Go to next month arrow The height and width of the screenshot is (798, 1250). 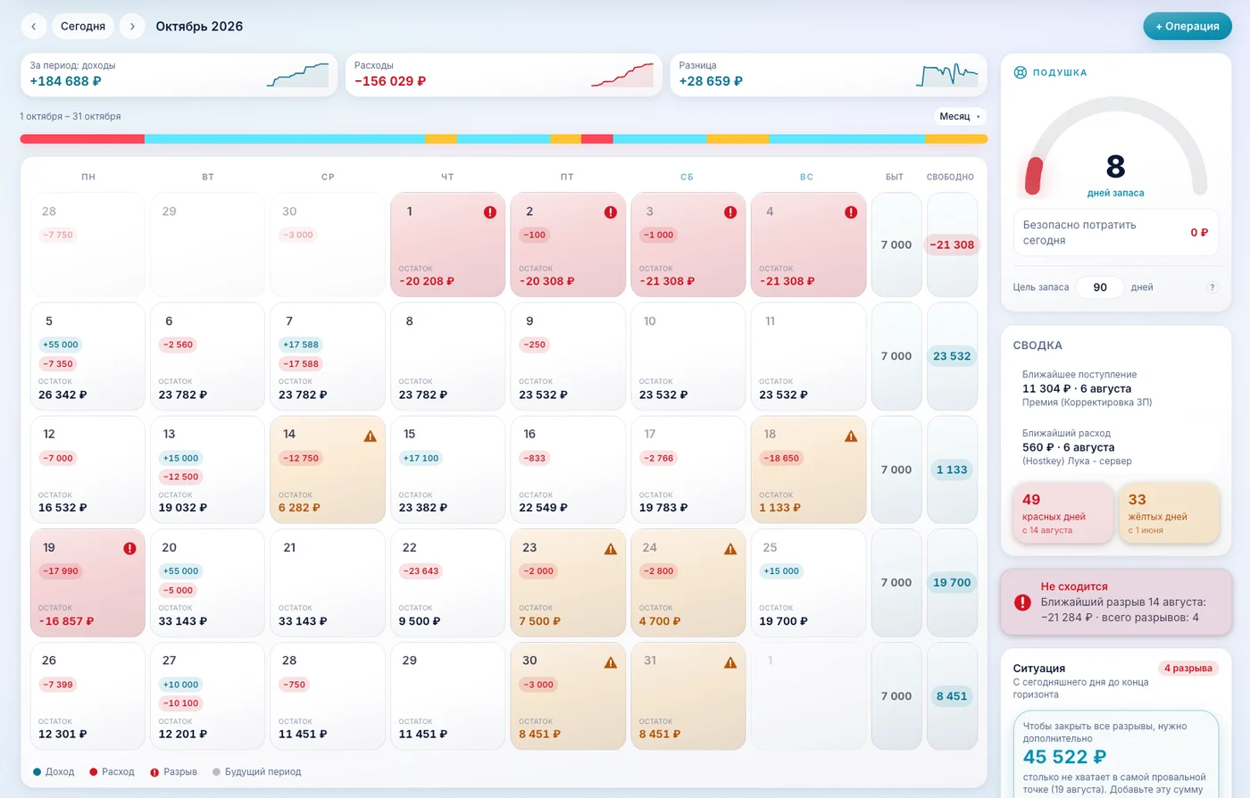pos(132,26)
